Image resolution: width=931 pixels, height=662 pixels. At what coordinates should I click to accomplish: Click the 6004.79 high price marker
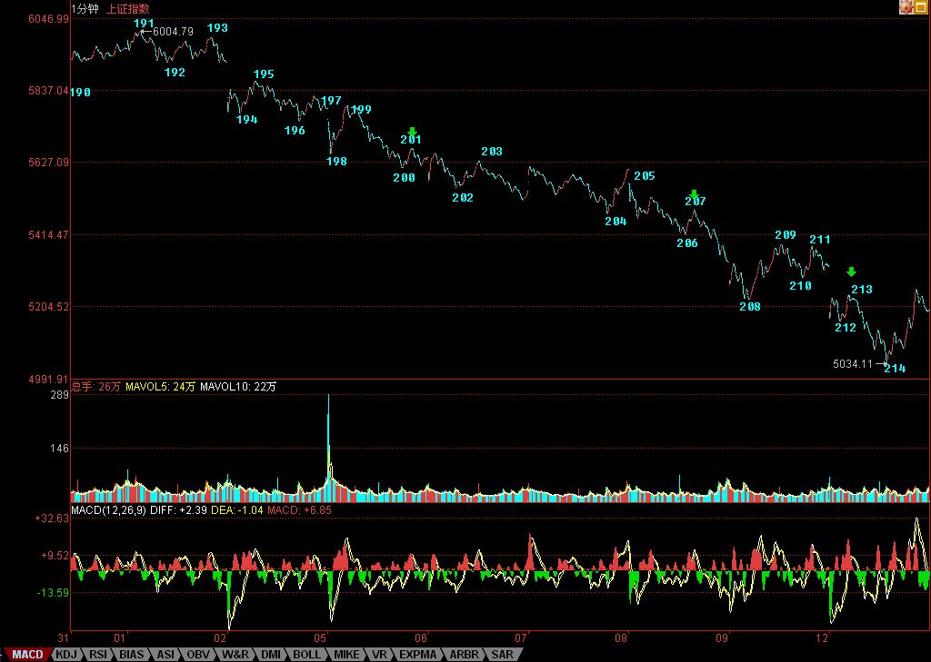172,32
